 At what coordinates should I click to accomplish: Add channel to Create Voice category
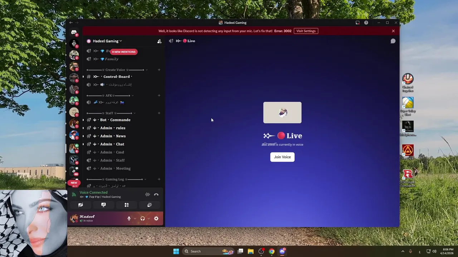tap(159, 70)
